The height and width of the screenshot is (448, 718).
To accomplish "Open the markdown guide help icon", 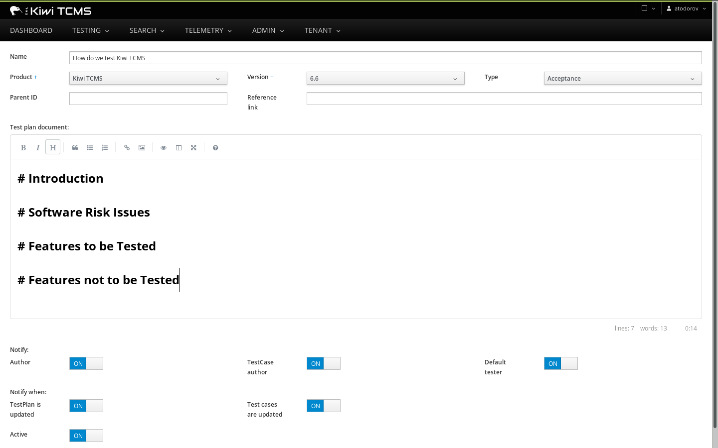I will click(x=215, y=147).
